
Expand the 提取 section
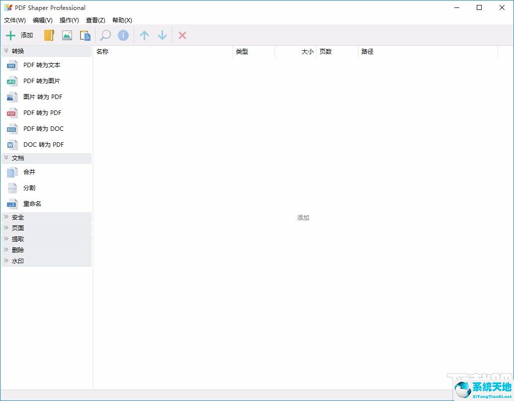point(46,239)
